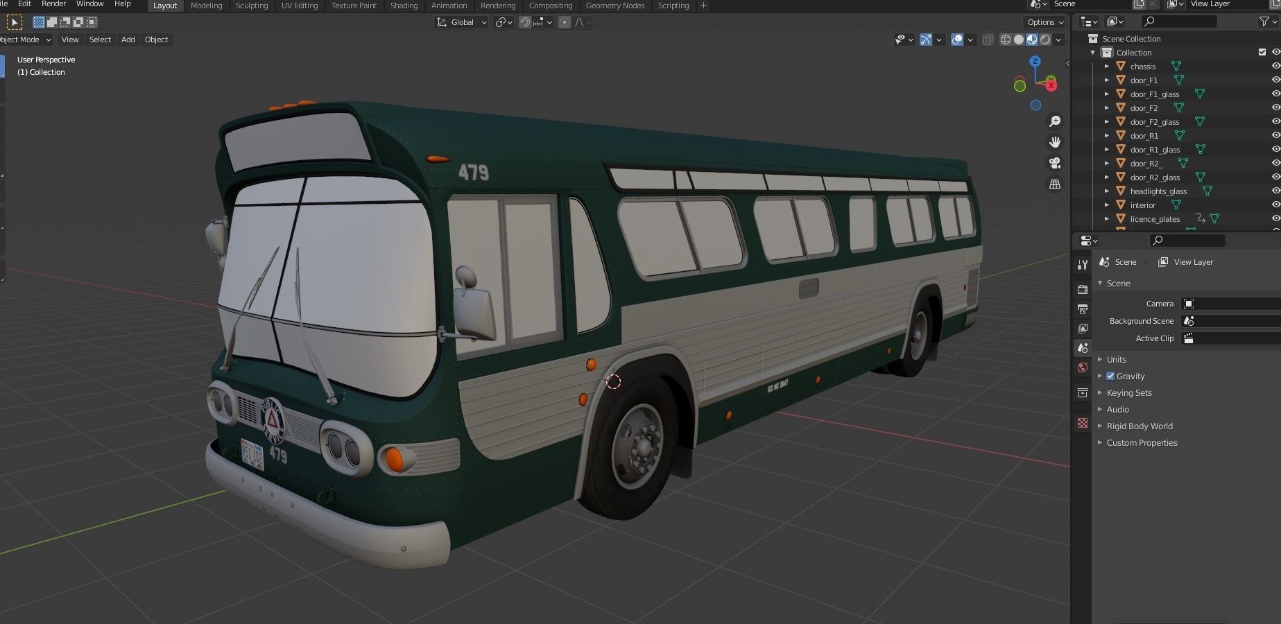Open the Output properties tab (printer icon)
Image resolution: width=1281 pixels, height=624 pixels.
1082,309
